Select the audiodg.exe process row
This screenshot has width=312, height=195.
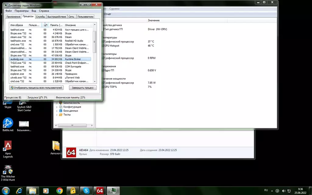pos(50,59)
